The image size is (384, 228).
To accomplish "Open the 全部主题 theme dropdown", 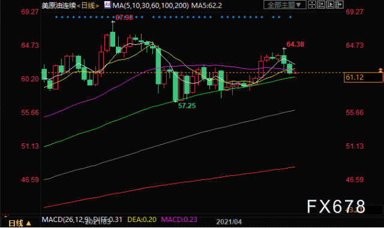I will point(284,5).
